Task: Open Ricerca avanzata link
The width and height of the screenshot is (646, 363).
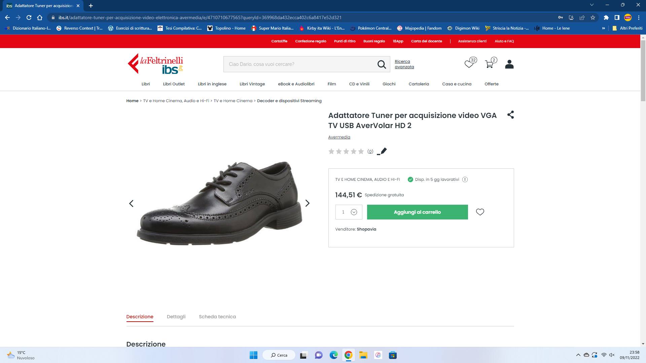Action: [404, 64]
